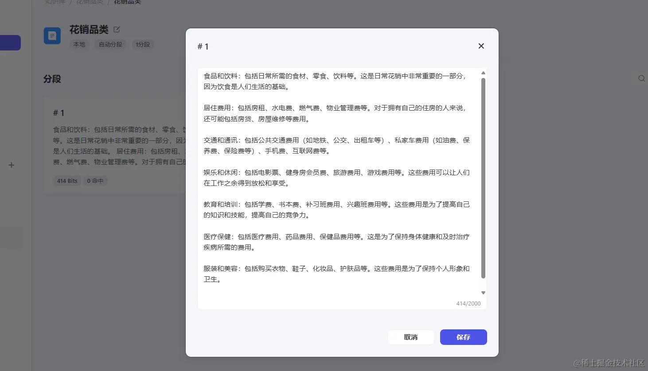The height and width of the screenshot is (371, 648).
Task: Save the edited segment
Action: pyautogui.click(x=463, y=337)
